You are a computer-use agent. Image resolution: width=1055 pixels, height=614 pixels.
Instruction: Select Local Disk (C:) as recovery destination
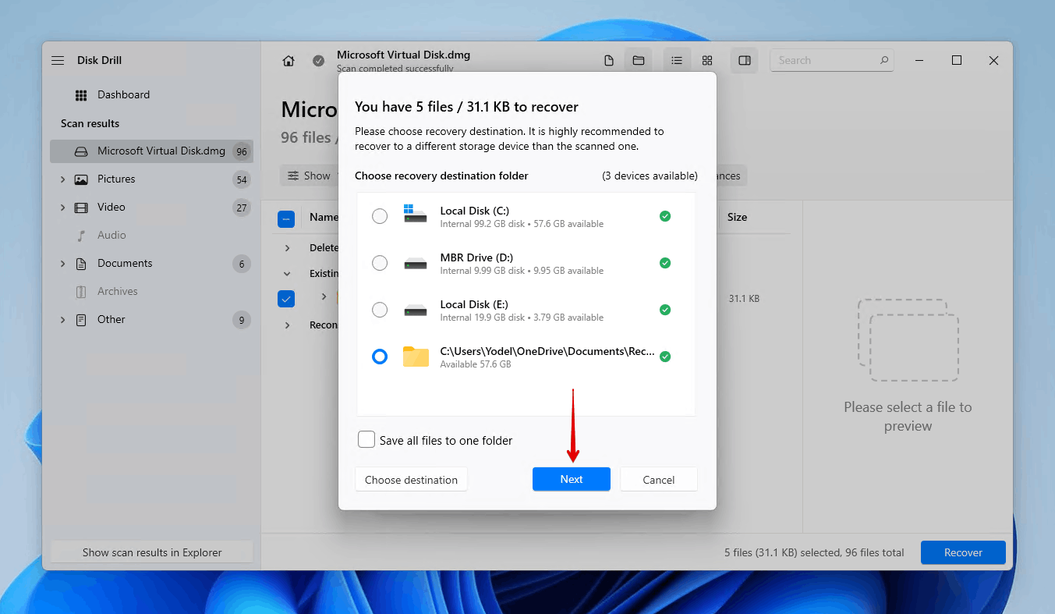click(x=380, y=216)
